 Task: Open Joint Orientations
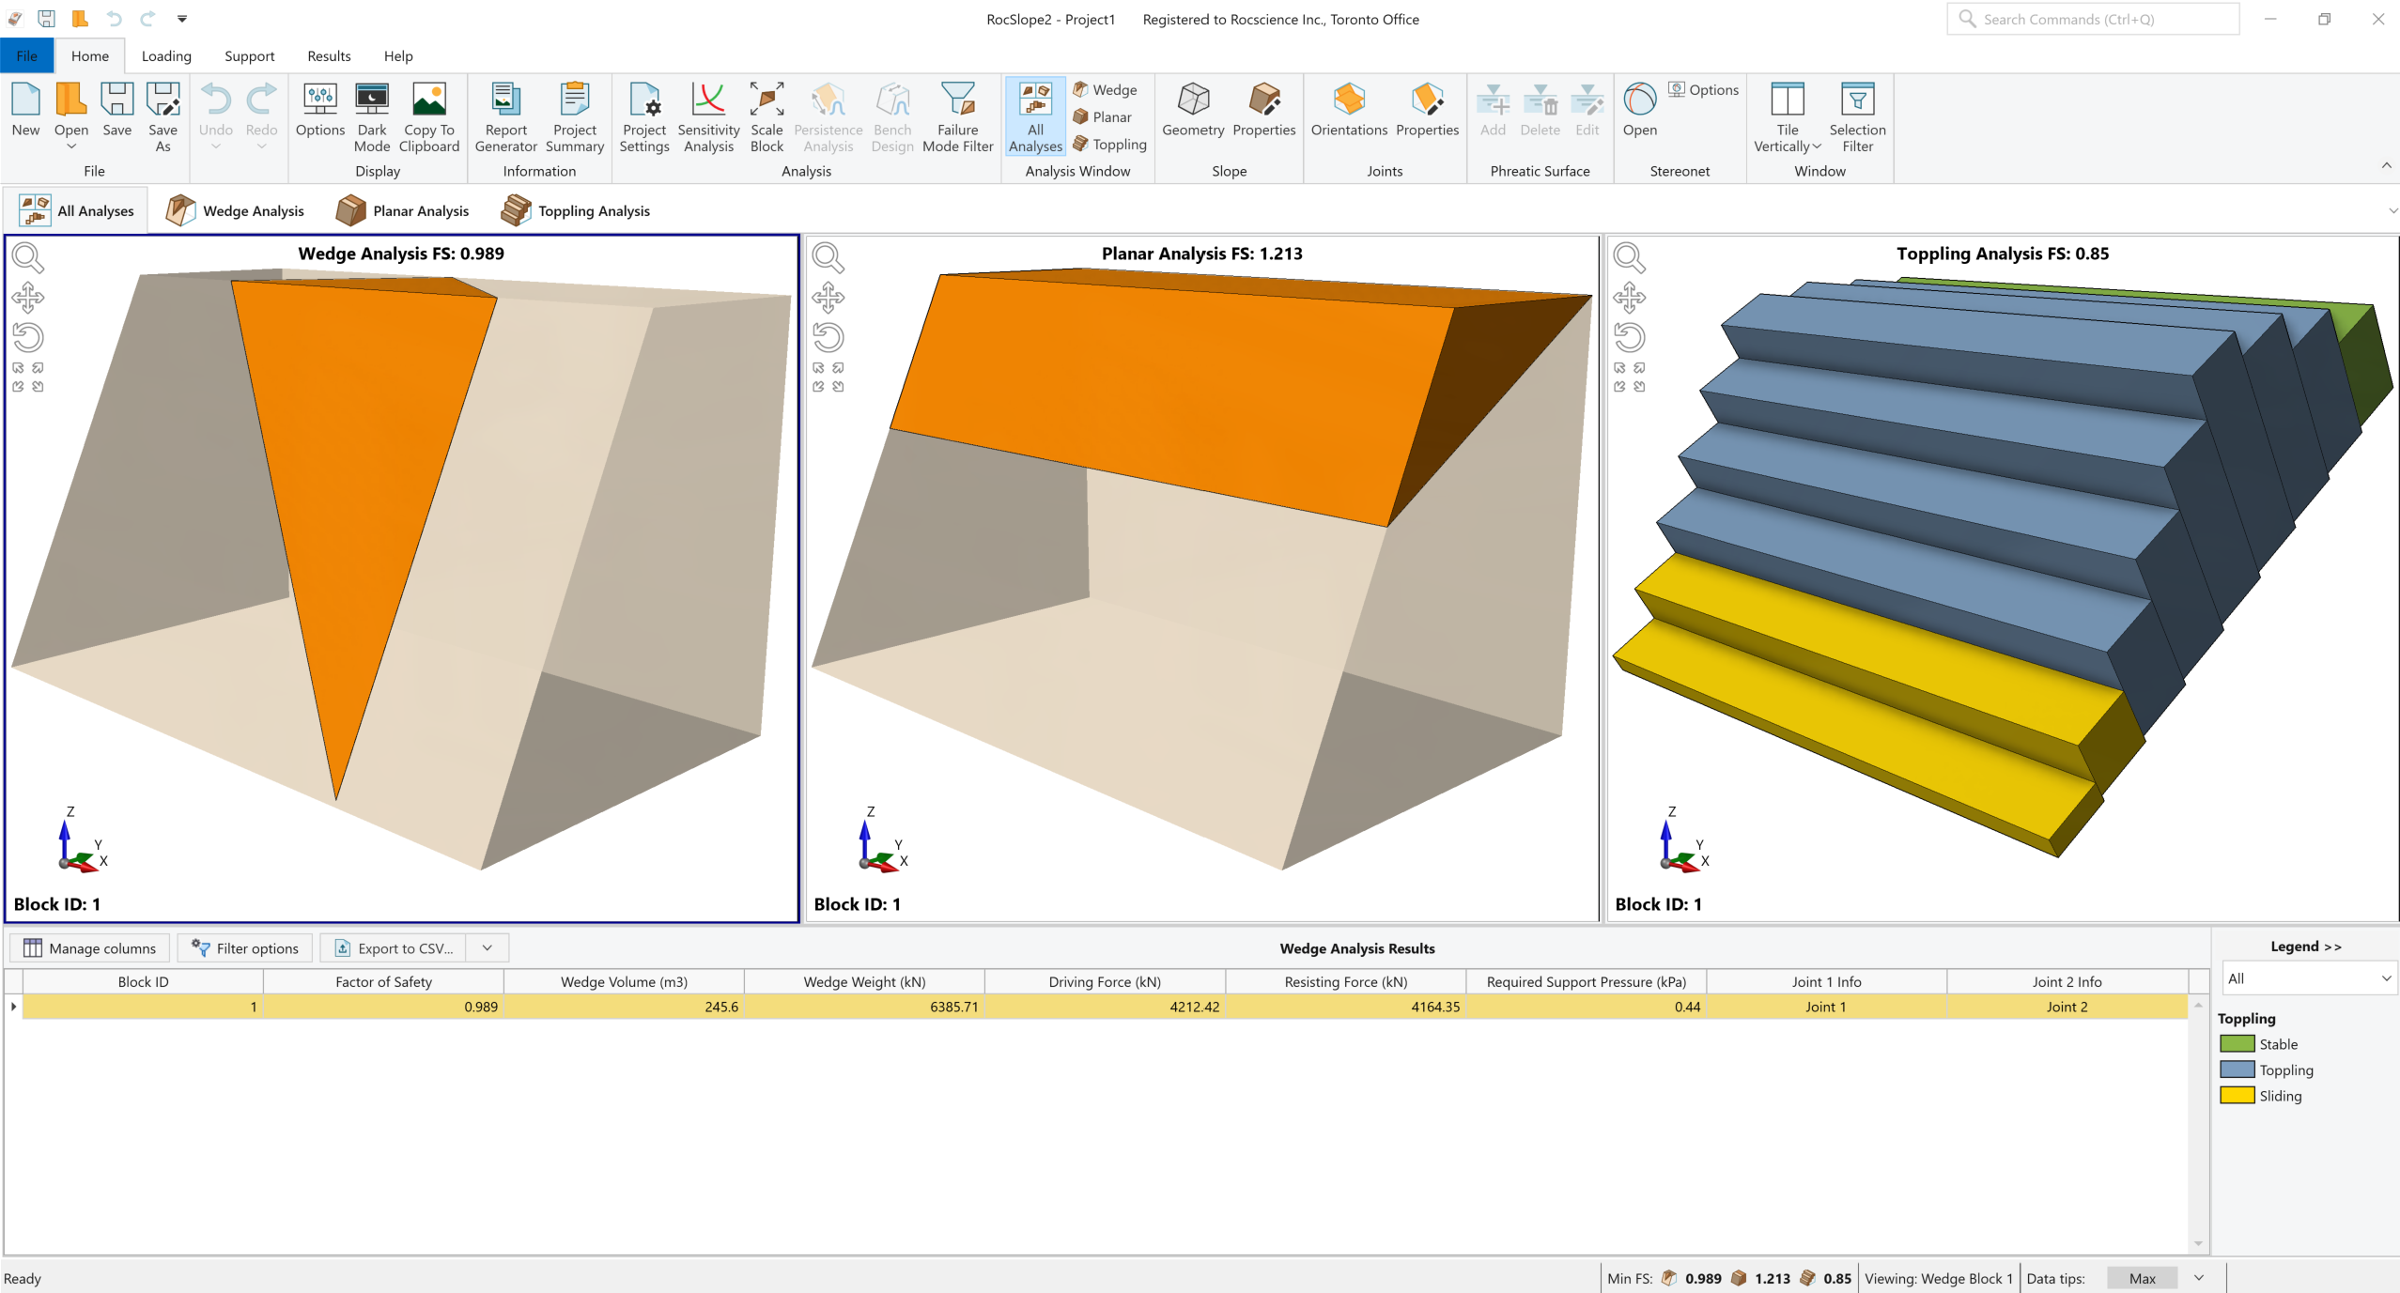(x=1349, y=110)
